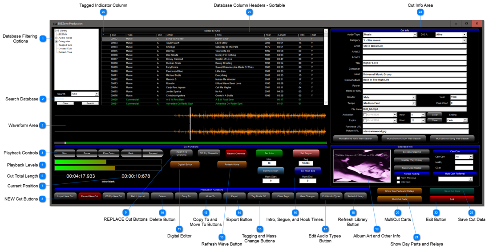This screenshot has height=250, width=489.
Task: Open the Gender dropdown
Action: tap(414, 97)
